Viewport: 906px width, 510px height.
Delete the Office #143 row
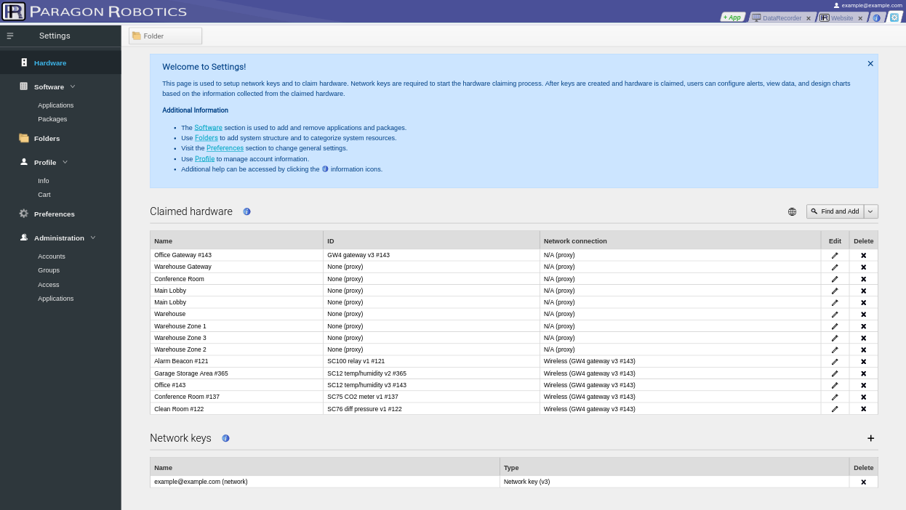pos(864,385)
